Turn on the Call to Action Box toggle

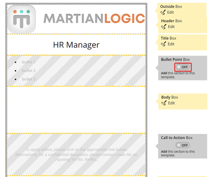pos(183,145)
